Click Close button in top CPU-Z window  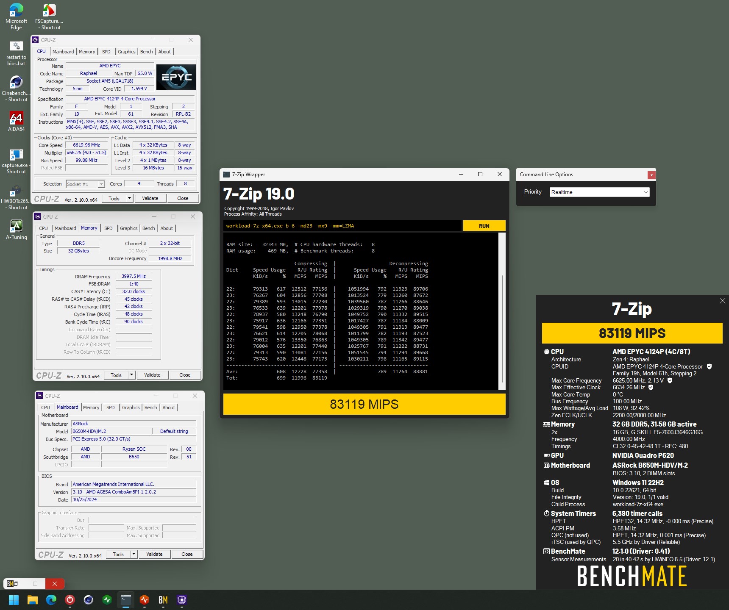pyautogui.click(x=183, y=198)
